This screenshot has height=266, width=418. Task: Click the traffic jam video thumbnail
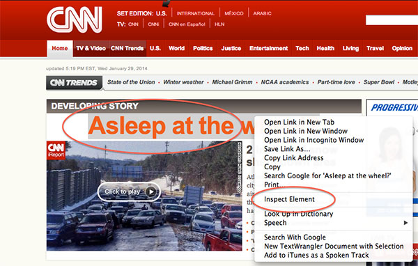[144, 196]
